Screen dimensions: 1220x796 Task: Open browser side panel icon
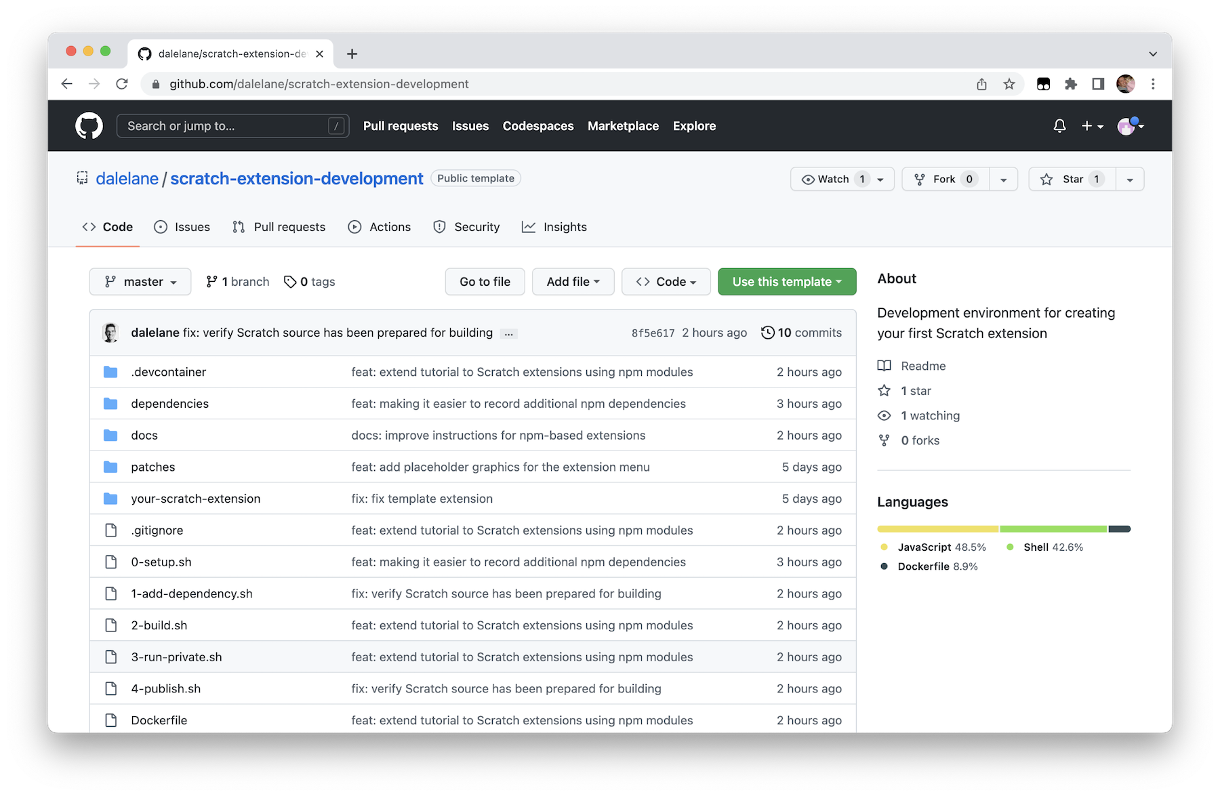pyautogui.click(x=1098, y=84)
